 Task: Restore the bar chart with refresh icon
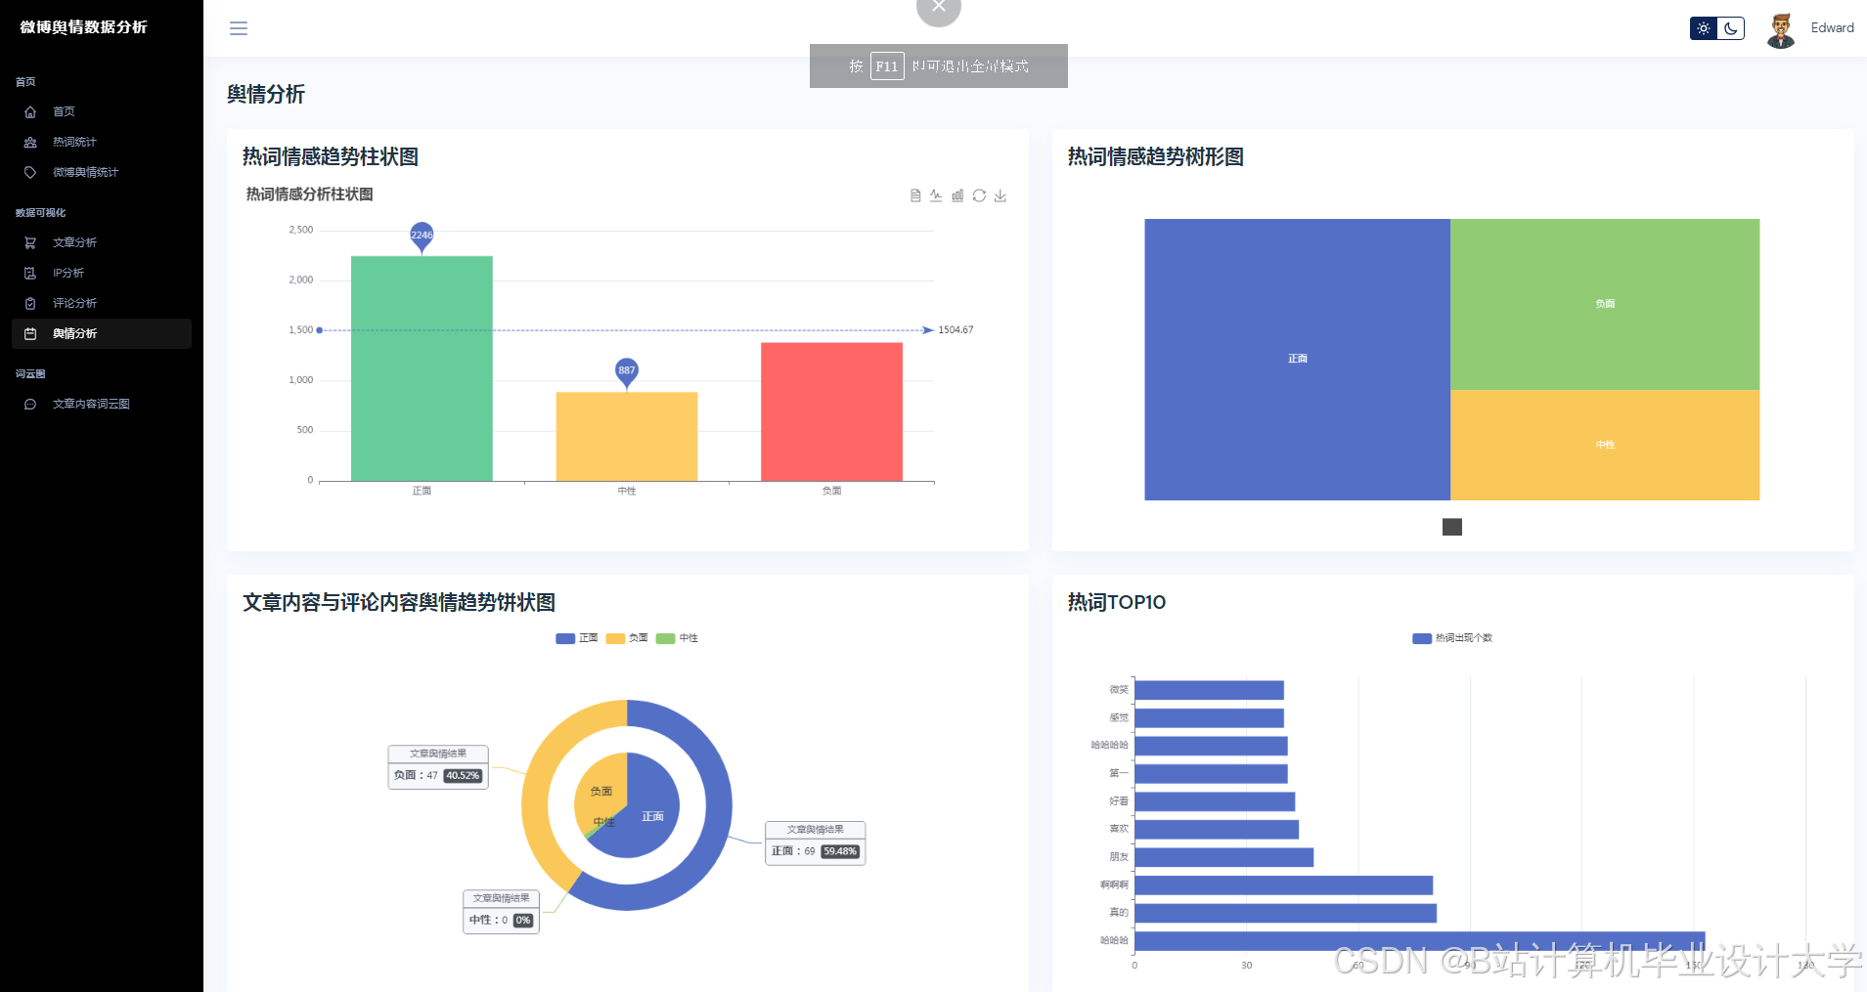pyautogui.click(x=979, y=195)
